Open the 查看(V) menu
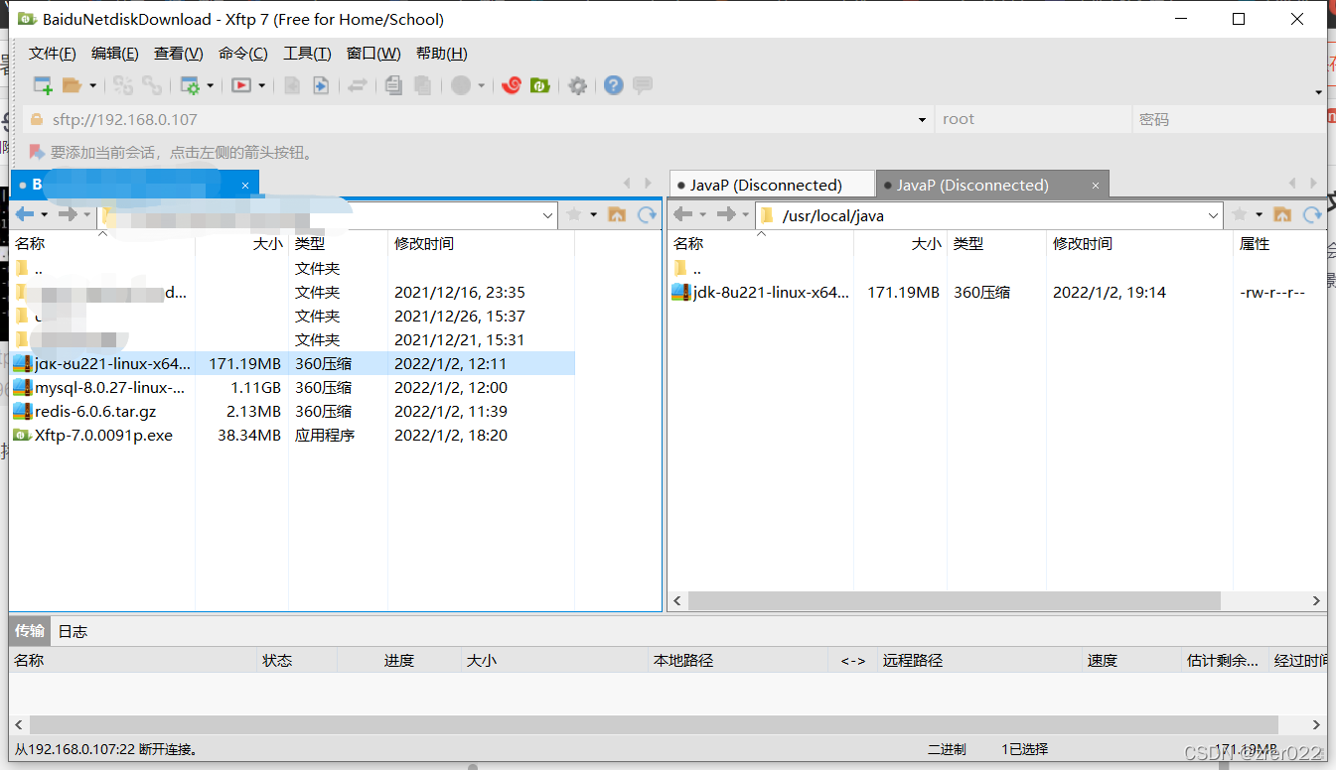This screenshot has width=1336, height=770. pos(179,54)
